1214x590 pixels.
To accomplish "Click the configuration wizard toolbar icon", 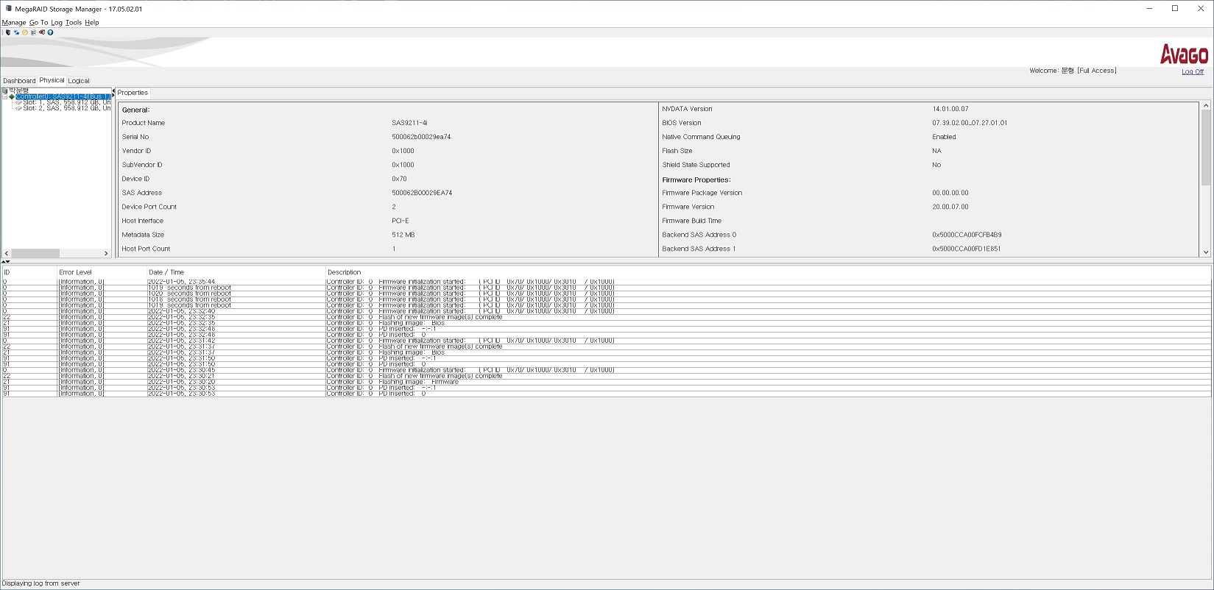I will click(33, 32).
